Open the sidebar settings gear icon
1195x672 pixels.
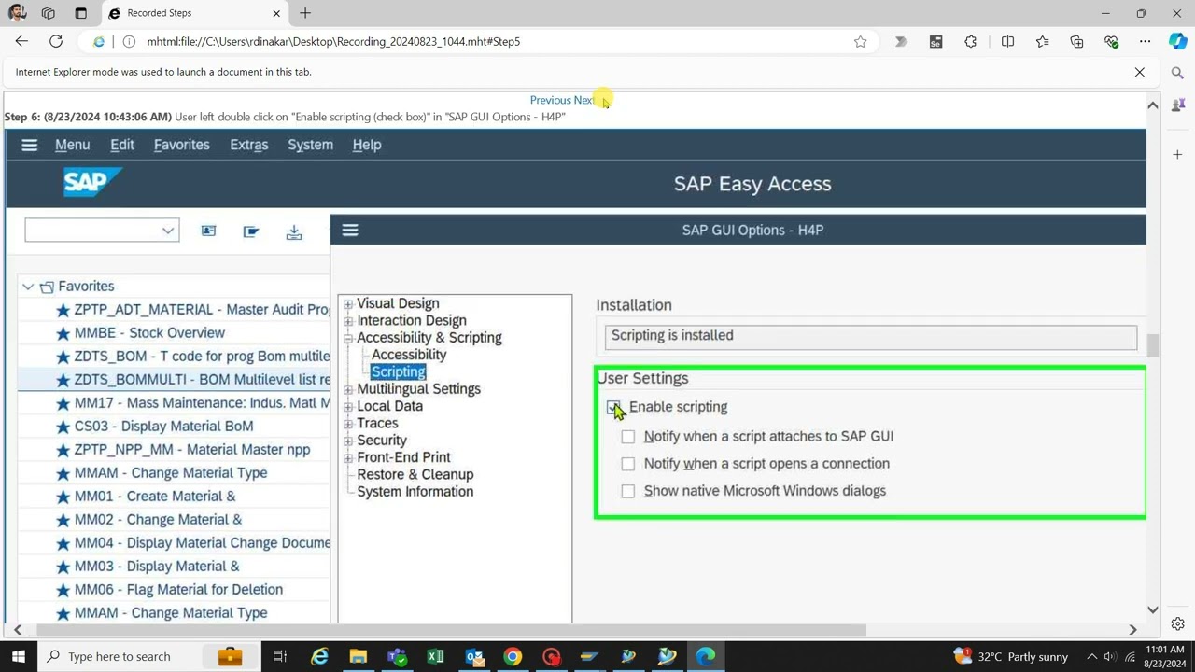click(x=1177, y=623)
